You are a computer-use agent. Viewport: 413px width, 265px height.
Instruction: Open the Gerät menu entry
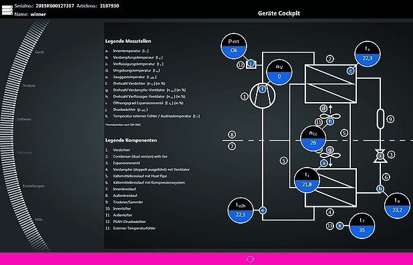point(39,52)
